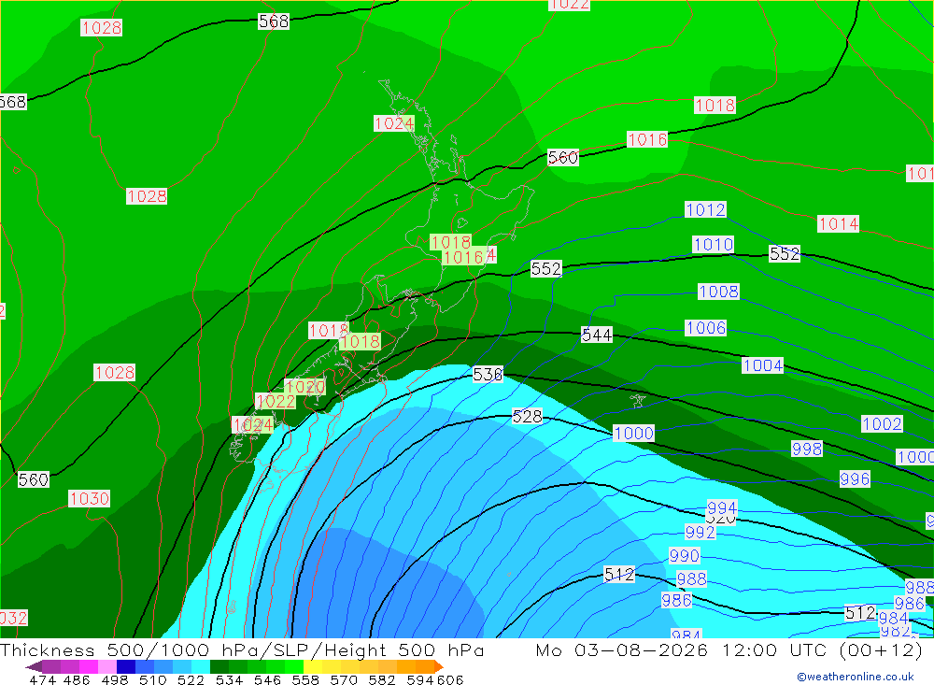Click the blue '996' isobar label
This screenshot has width=934, height=685.
[855, 478]
